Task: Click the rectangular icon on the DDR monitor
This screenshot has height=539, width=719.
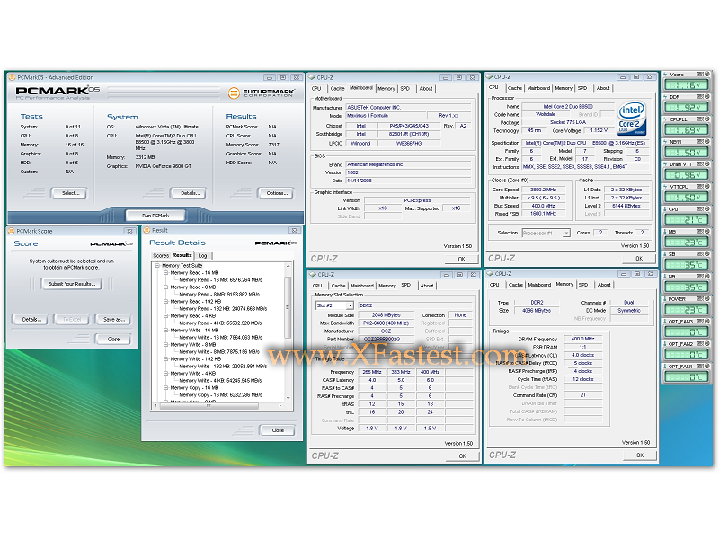Action: click(700, 97)
